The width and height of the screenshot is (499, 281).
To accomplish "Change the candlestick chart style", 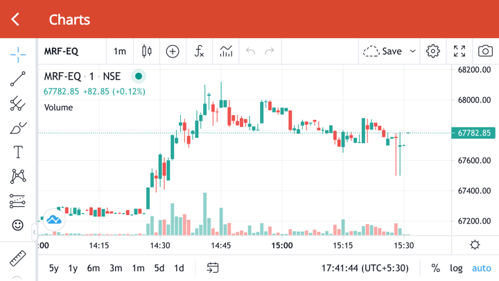I will [x=147, y=51].
